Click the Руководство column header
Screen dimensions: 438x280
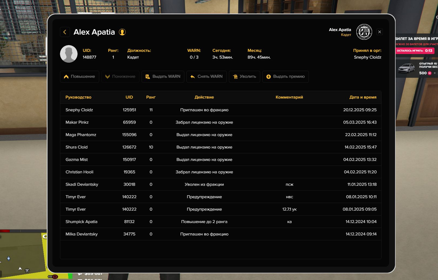click(78, 97)
